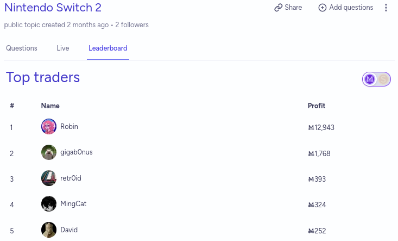Open the Questions tab
398x241 pixels.
pyautogui.click(x=22, y=48)
